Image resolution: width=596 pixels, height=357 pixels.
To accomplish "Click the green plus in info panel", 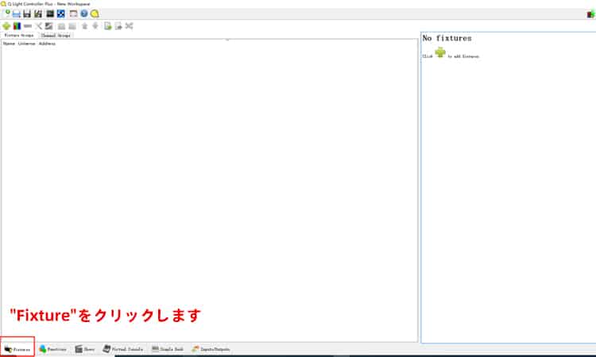I will coord(440,52).
